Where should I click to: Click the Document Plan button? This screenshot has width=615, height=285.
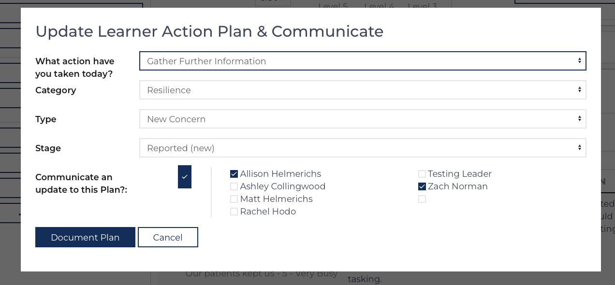click(85, 237)
